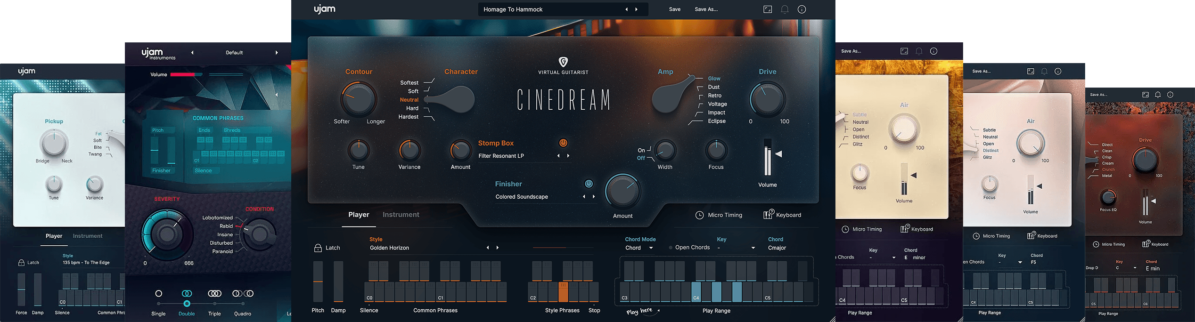This screenshot has height=322, width=1195.
Task: Select the Eclipse amp type
Action: click(x=717, y=121)
